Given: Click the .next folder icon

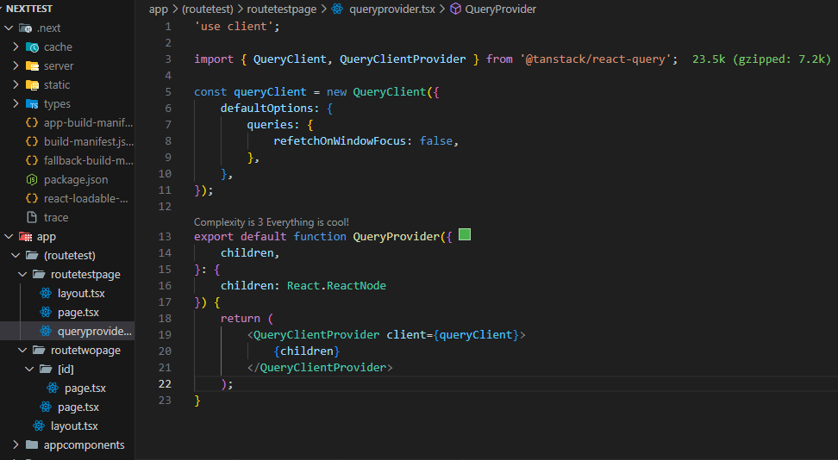Looking at the screenshot, I should 25,28.
